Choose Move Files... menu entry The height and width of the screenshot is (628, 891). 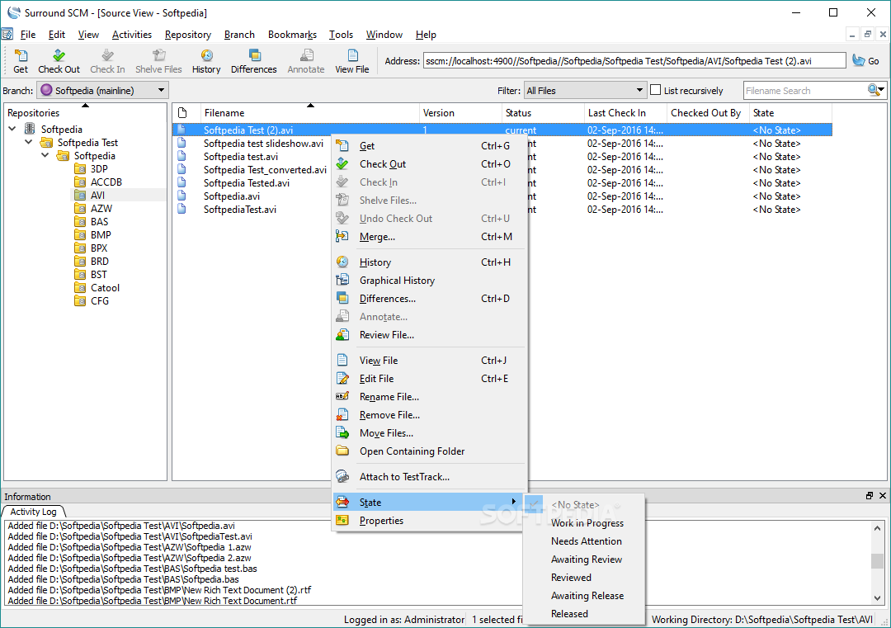pyautogui.click(x=428, y=433)
